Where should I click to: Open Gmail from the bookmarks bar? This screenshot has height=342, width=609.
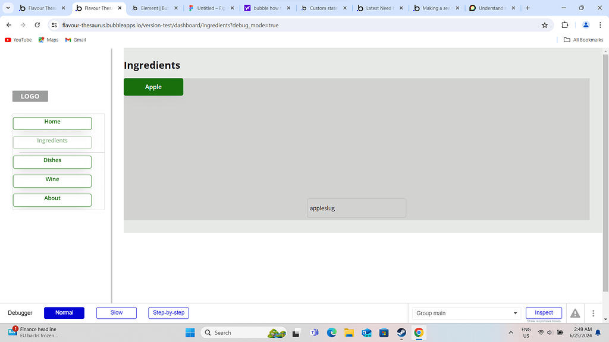[75, 39]
